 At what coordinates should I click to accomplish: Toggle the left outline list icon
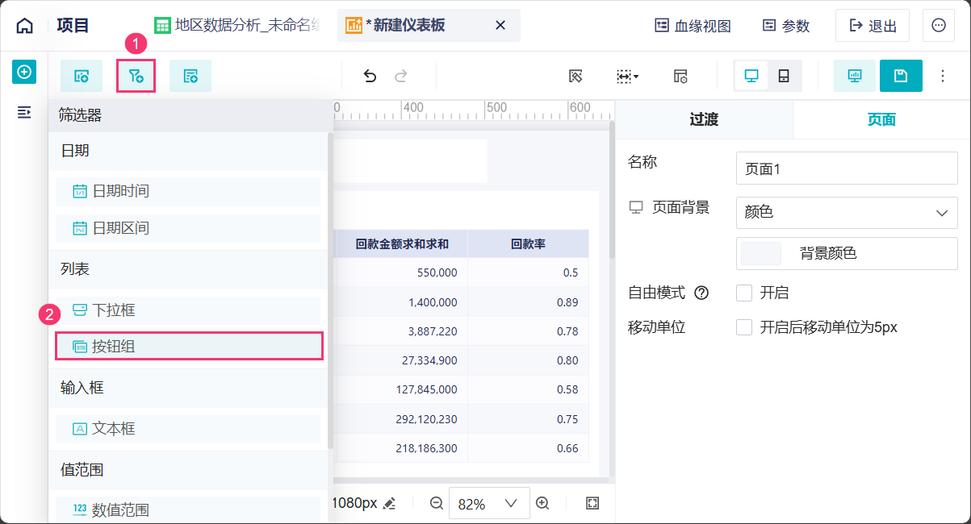click(x=24, y=112)
